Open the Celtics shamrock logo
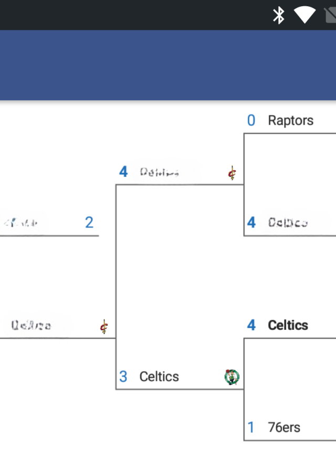 (232, 377)
